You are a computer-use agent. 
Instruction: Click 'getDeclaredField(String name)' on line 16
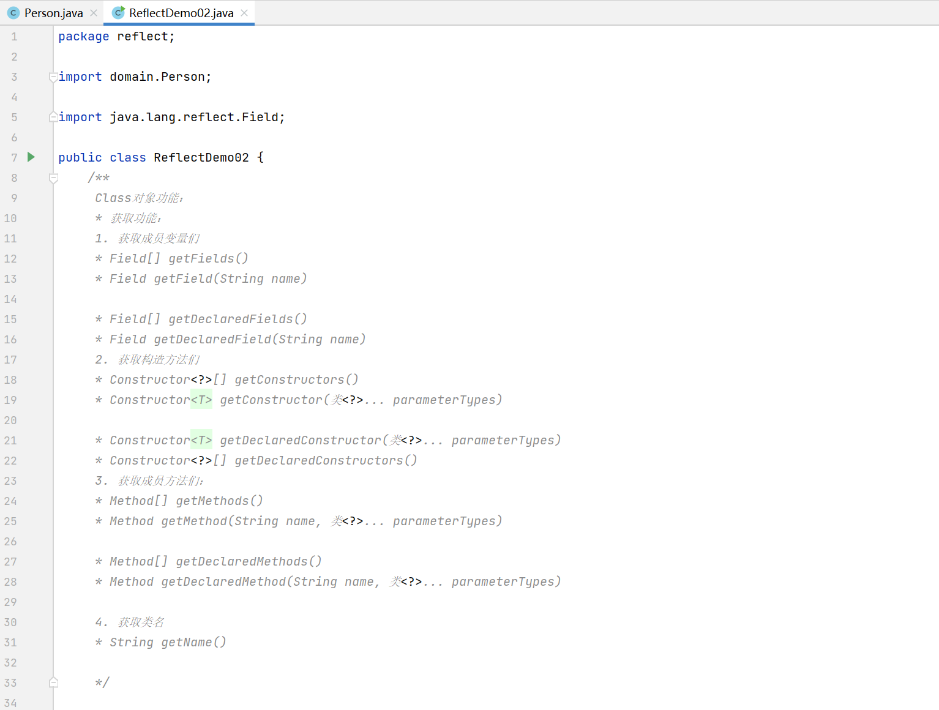[260, 340]
